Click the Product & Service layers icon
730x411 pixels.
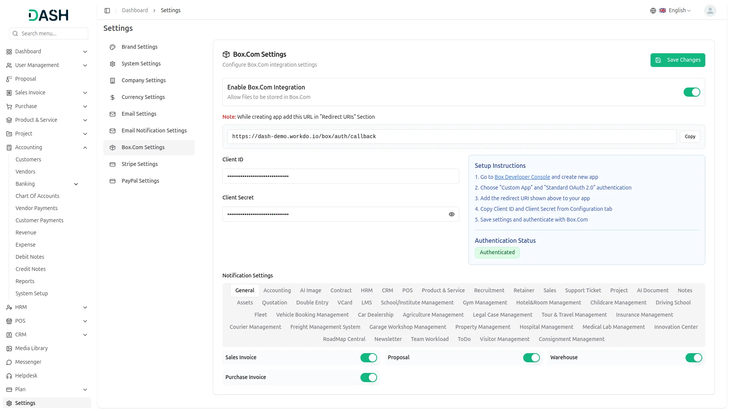pos(9,120)
